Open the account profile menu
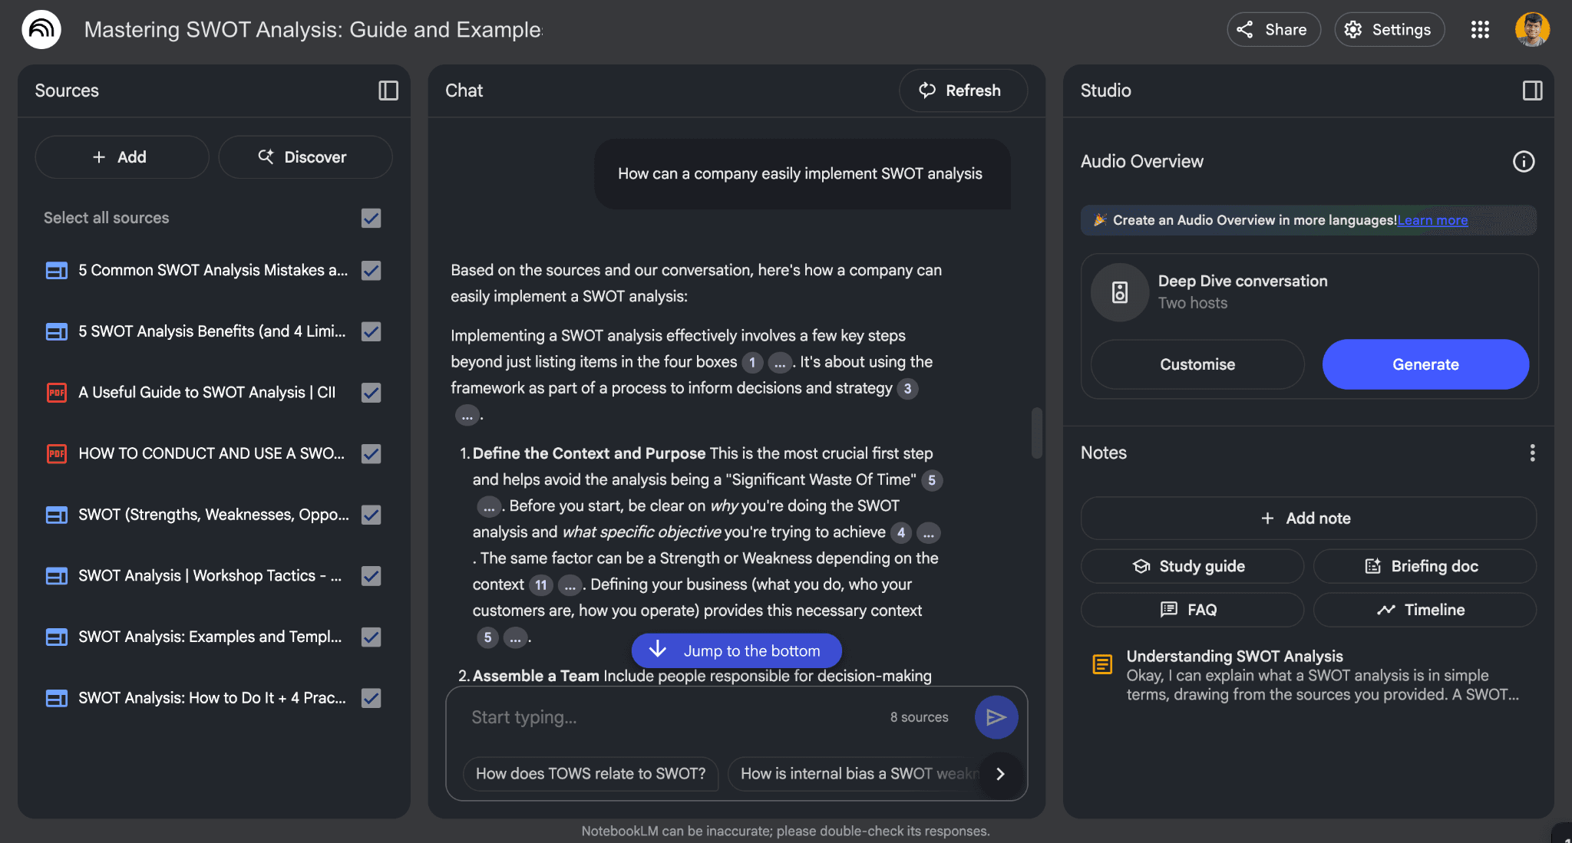 pyautogui.click(x=1531, y=29)
